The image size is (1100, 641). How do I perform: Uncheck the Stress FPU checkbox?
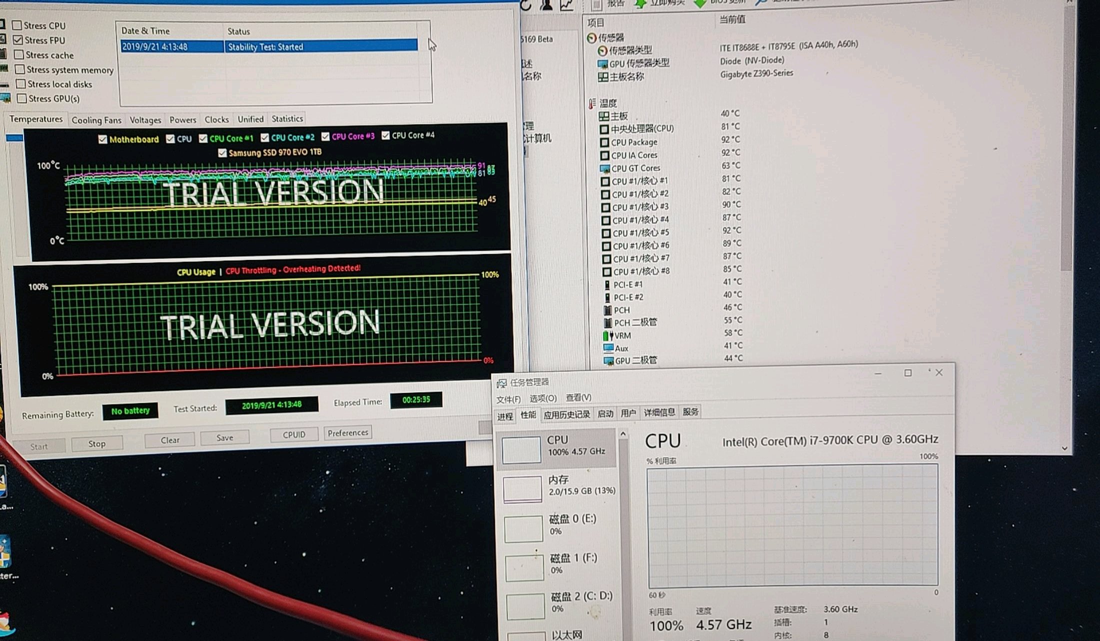point(18,39)
